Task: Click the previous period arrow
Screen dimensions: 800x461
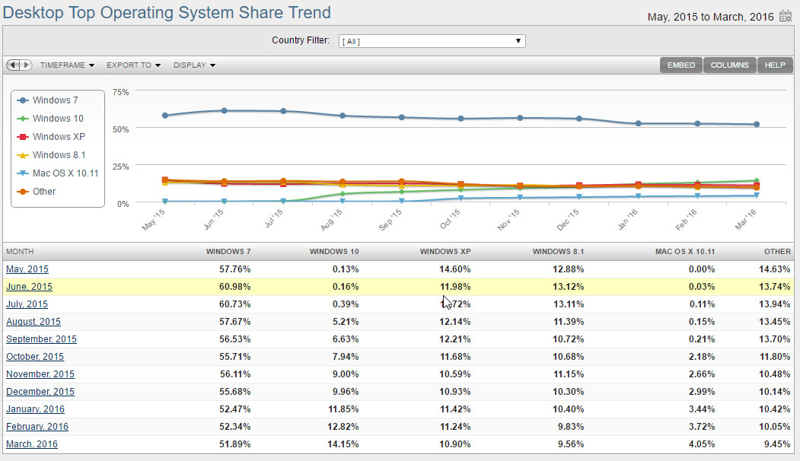Action: tap(13, 65)
